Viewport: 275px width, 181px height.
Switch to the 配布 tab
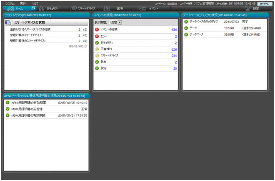pos(120,9)
